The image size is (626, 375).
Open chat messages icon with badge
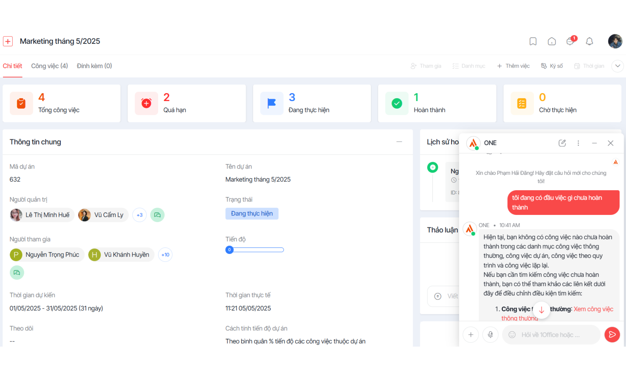[571, 41]
